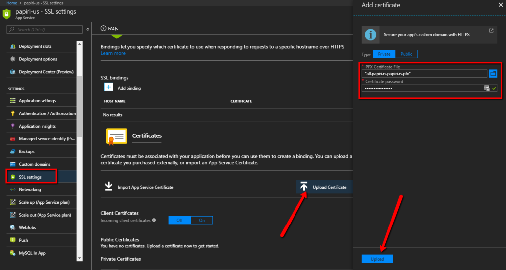Screen dimensions: 506x270
Task: Open WebJobs menu item
Action: pos(42,227)
